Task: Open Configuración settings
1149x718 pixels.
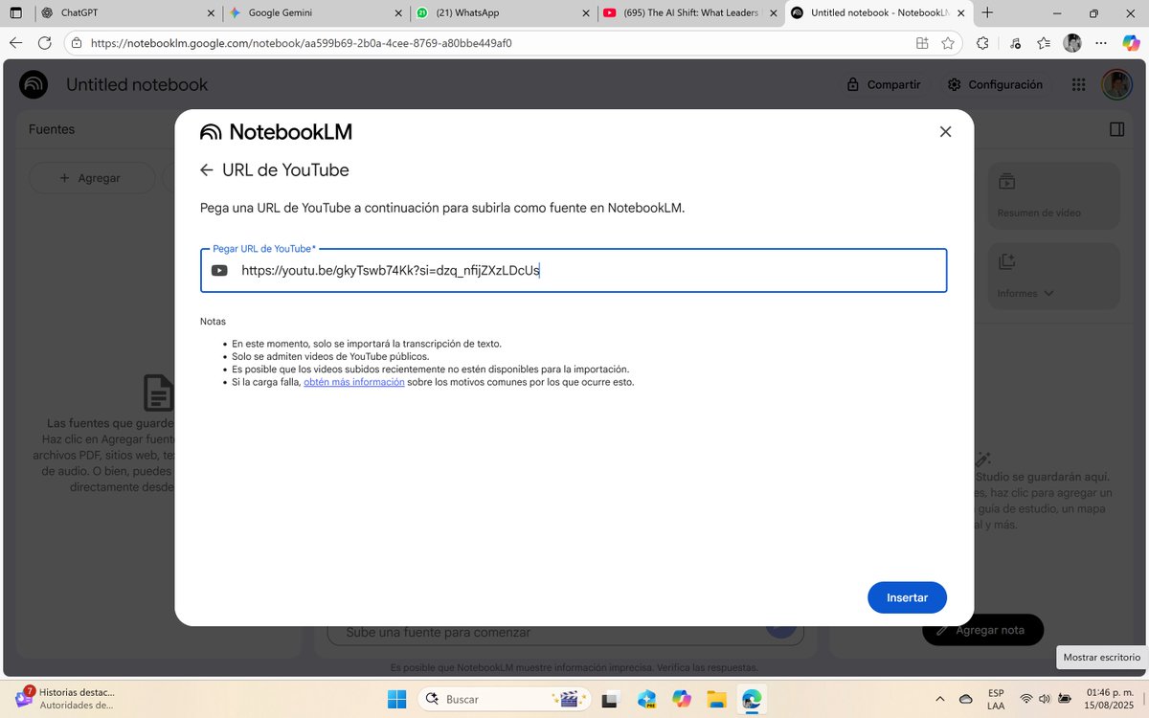Action: (995, 84)
